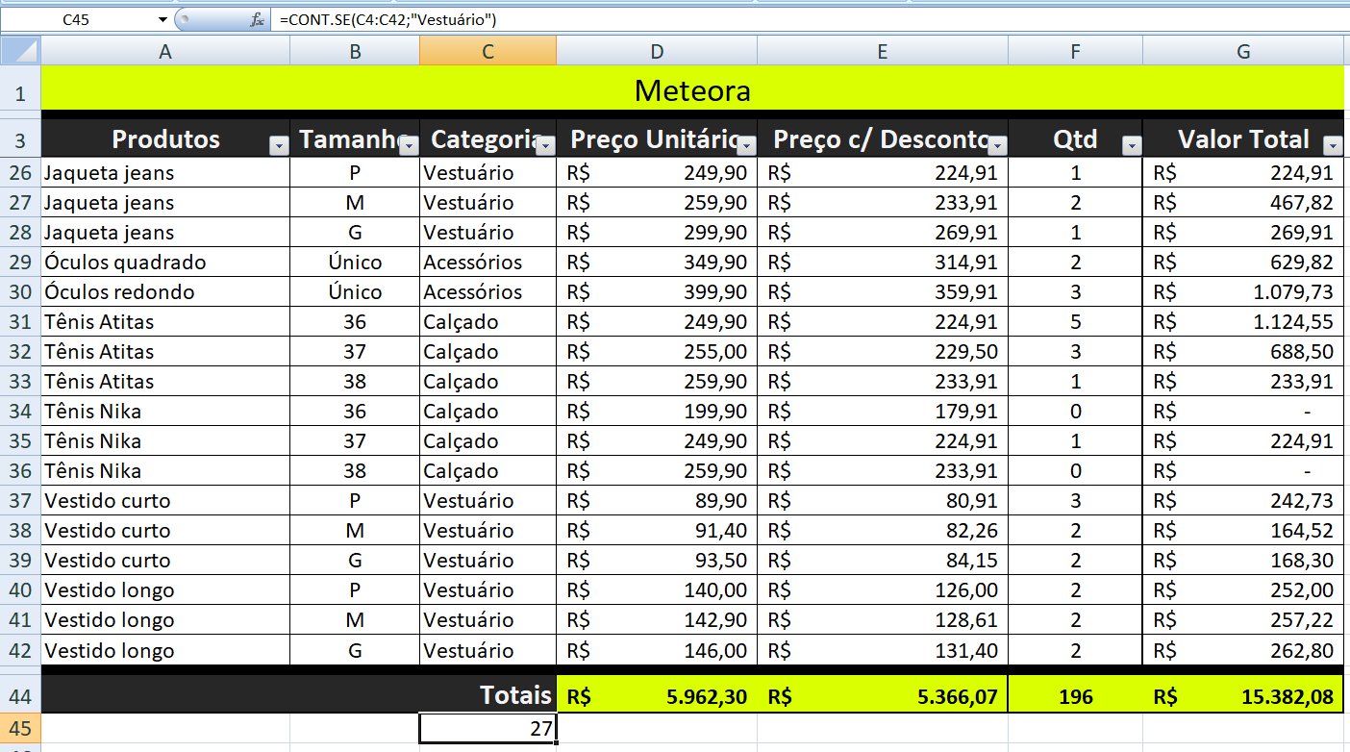Select row 45 header
The height and width of the screenshot is (752, 1350).
(20, 729)
